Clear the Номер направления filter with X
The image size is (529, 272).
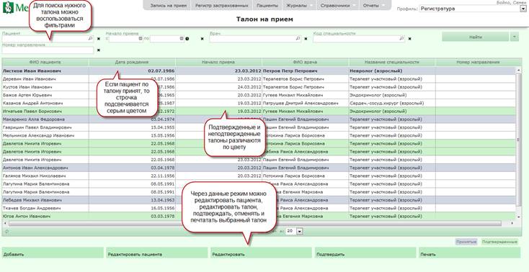(99, 50)
